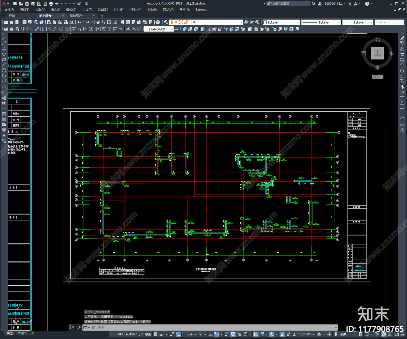Click the 共享 share button

(82, 4)
